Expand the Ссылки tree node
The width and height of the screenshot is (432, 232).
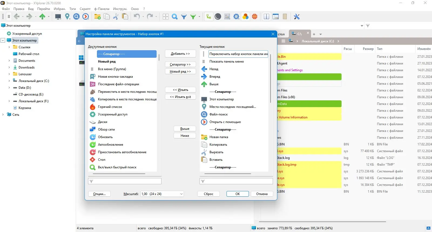pyautogui.click(x=9, y=47)
